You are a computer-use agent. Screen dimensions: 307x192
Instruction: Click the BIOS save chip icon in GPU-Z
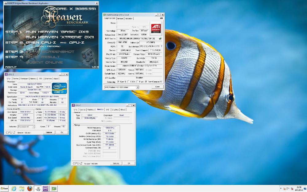click(160, 39)
